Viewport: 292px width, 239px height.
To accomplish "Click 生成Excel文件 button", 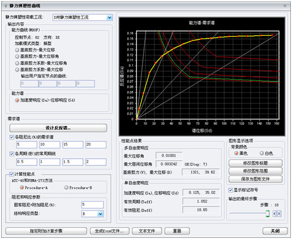I will [110, 231].
